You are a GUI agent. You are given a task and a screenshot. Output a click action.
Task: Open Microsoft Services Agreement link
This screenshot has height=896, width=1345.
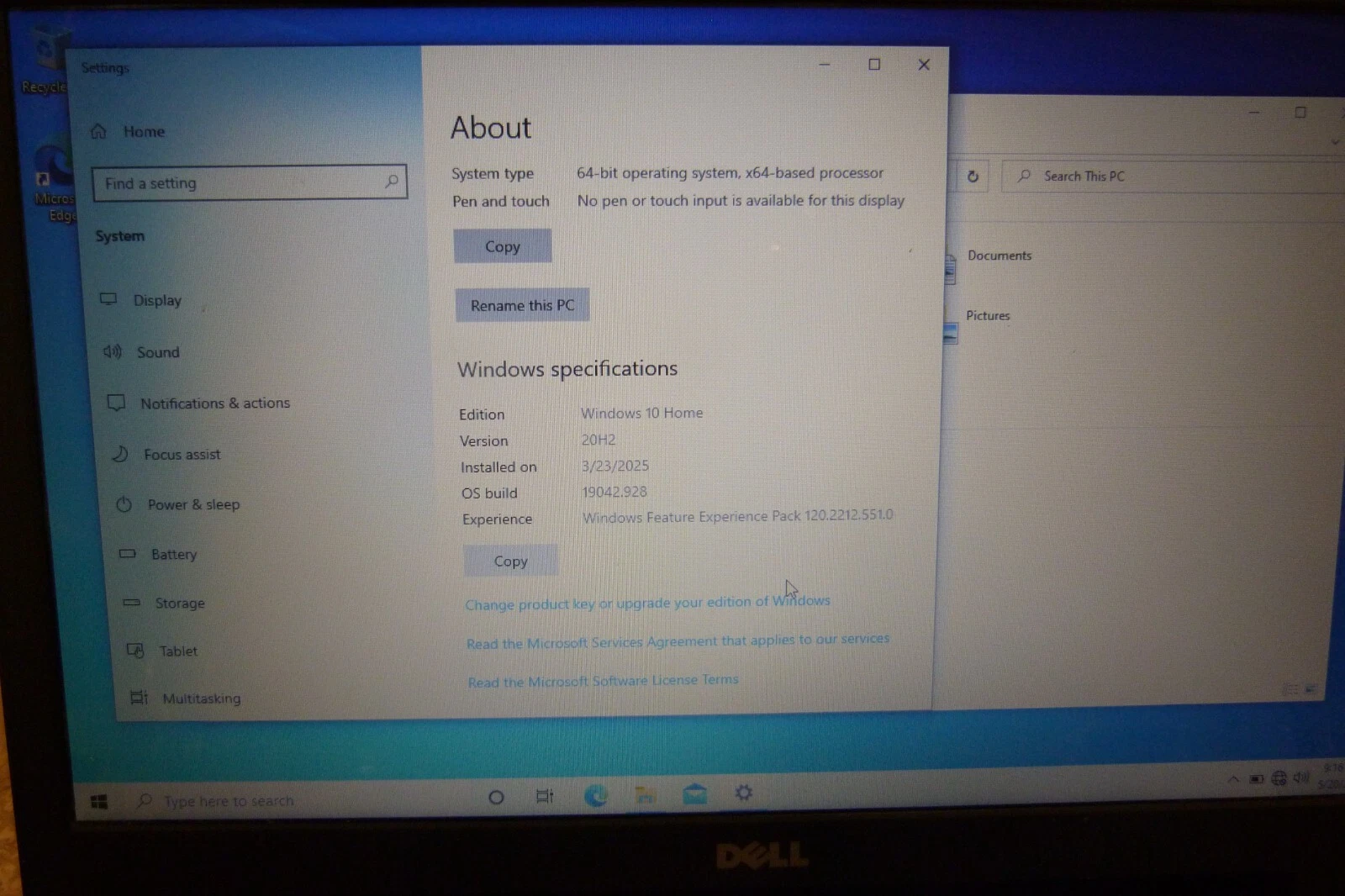coord(678,641)
